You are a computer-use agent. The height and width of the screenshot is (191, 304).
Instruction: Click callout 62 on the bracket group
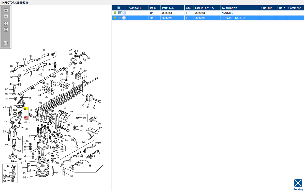click(x=27, y=141)
